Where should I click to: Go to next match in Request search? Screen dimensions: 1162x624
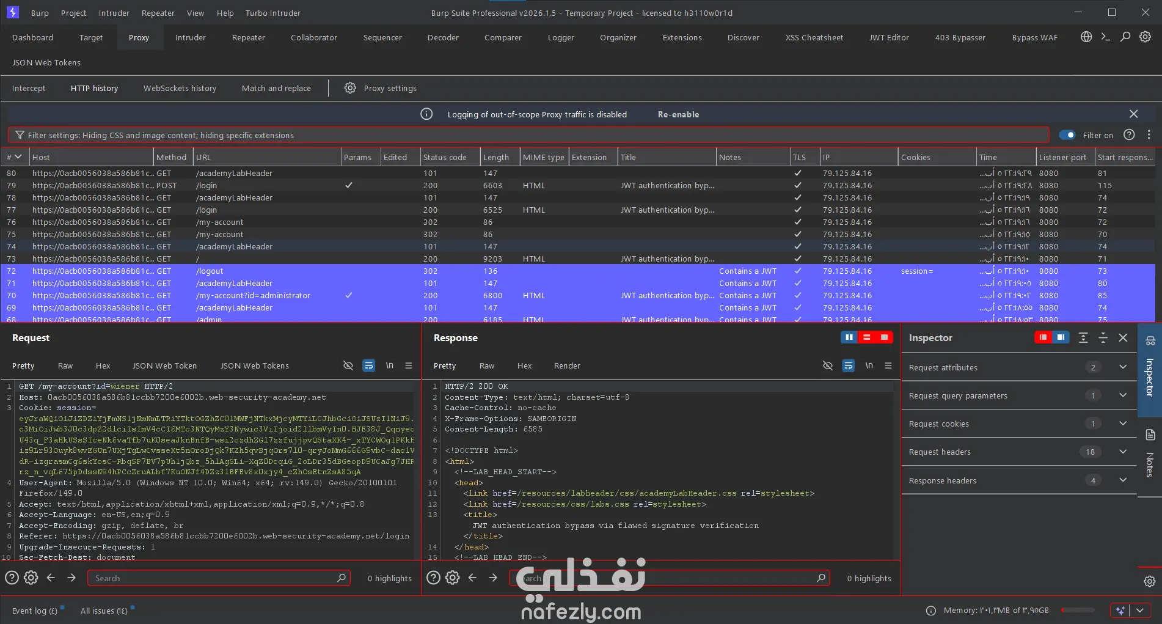click(71, 578)
